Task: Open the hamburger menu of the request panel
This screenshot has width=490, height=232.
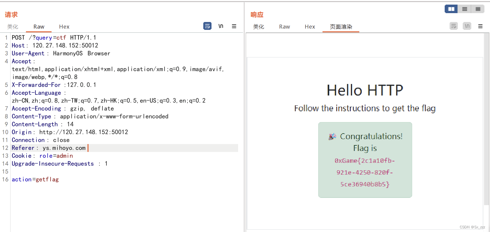Action: 234,26
